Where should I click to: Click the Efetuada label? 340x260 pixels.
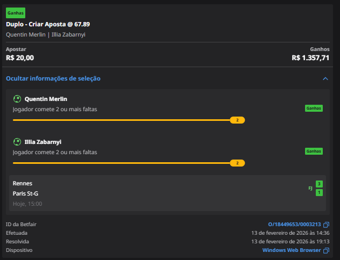click(17, 233)
